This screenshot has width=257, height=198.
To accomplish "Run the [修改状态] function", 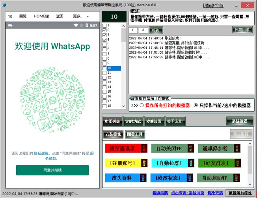I will tap(169, 178).
